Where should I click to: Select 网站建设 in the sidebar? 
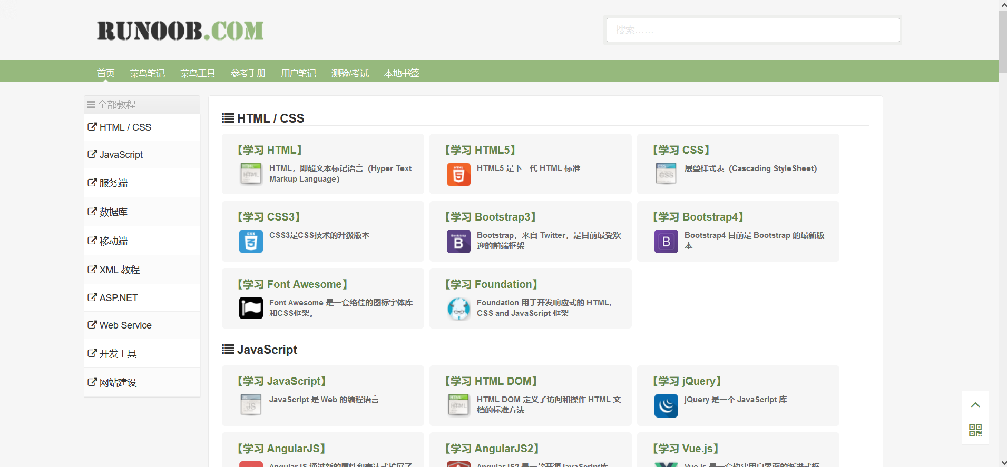[142, 383]
